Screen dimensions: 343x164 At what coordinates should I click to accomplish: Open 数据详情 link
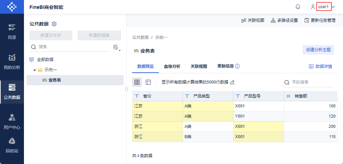pyautogui.click(x=320, y=66)
